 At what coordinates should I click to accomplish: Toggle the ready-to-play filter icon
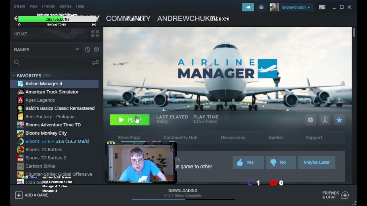point(96,49)
